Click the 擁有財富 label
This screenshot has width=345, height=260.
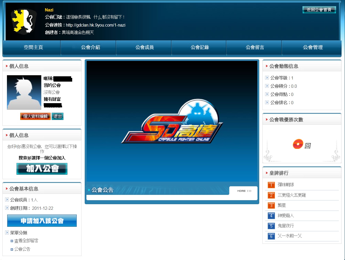(x=52, y=99)
